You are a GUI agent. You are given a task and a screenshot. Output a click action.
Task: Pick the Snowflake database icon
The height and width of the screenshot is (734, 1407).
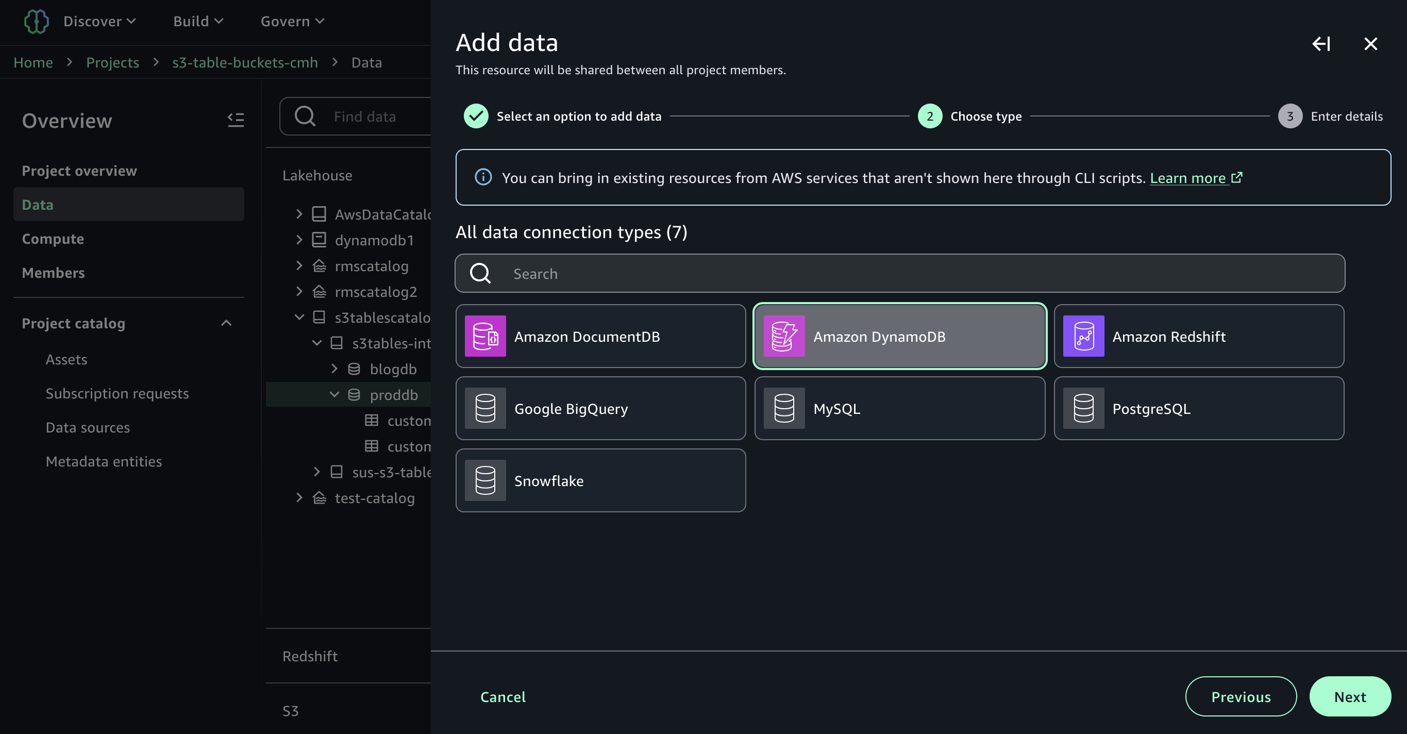(485, 480)
